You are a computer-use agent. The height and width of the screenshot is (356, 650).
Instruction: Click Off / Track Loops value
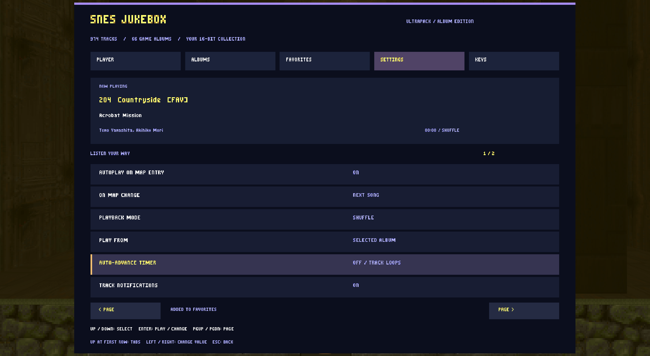[377, 263]
